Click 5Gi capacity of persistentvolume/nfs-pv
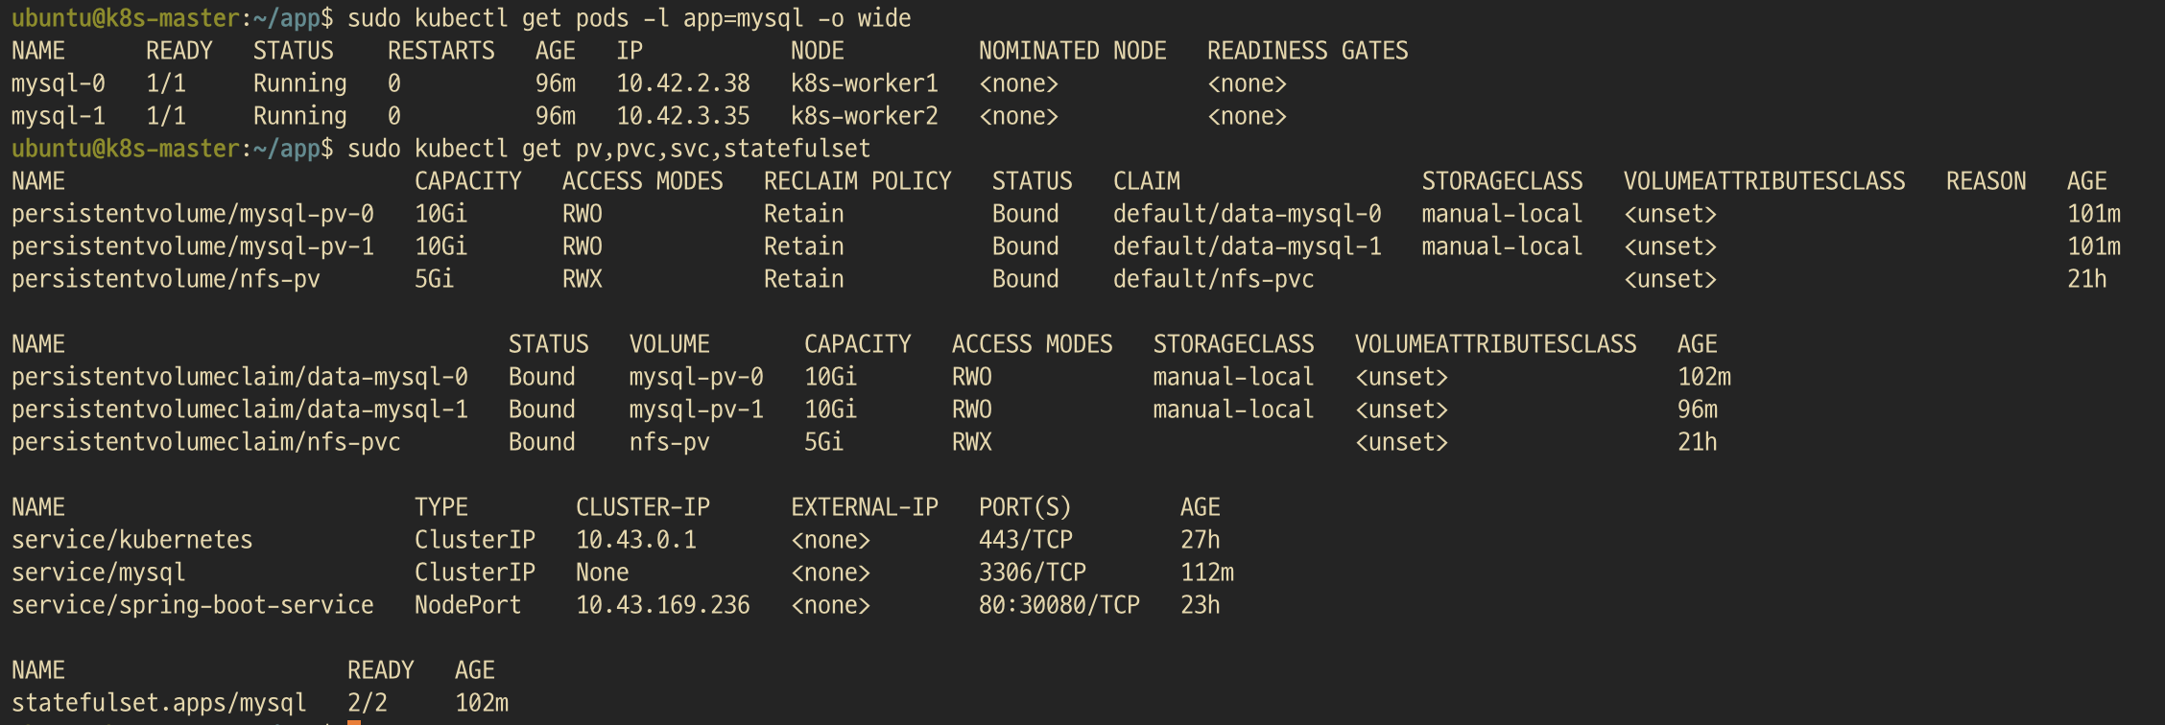Image resolution: width=2165 pixels, height=725 pixels. 435,279
